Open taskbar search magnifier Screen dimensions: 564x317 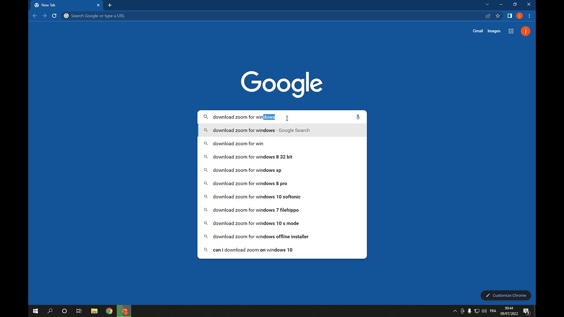50,311
